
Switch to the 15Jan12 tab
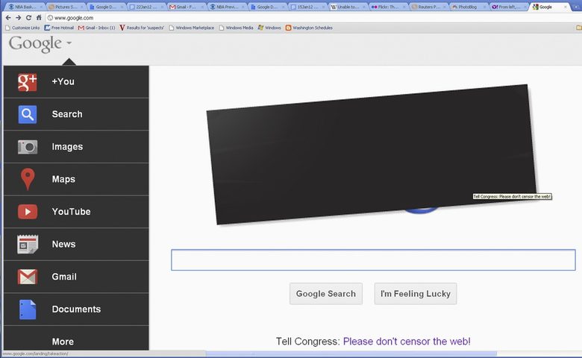tap(307, 7)
